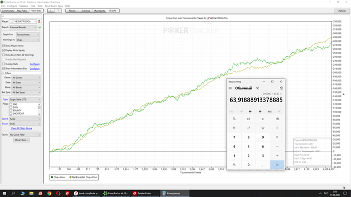Open the Database menu
Screen dimensions: 351x197
pyautogui.click(x=24, y=6)
